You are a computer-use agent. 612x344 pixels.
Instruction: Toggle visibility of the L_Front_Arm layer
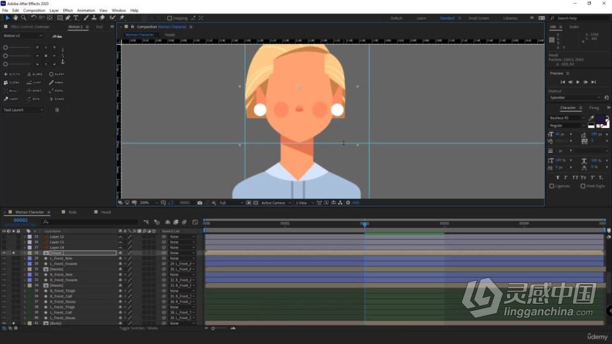[4, 258]
